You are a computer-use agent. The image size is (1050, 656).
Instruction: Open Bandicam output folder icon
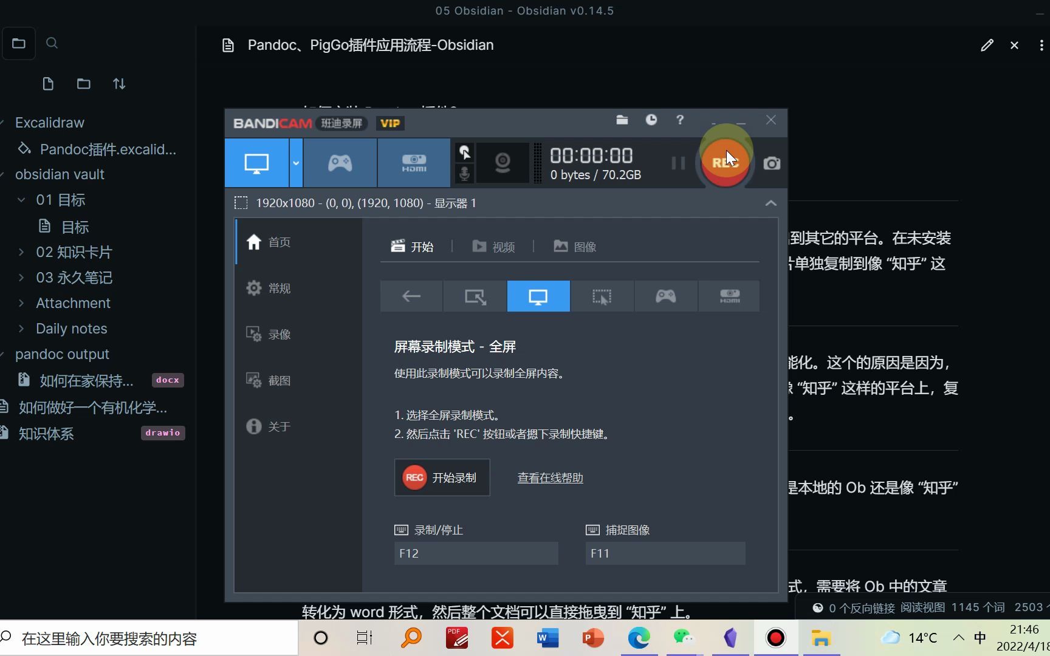622,120
